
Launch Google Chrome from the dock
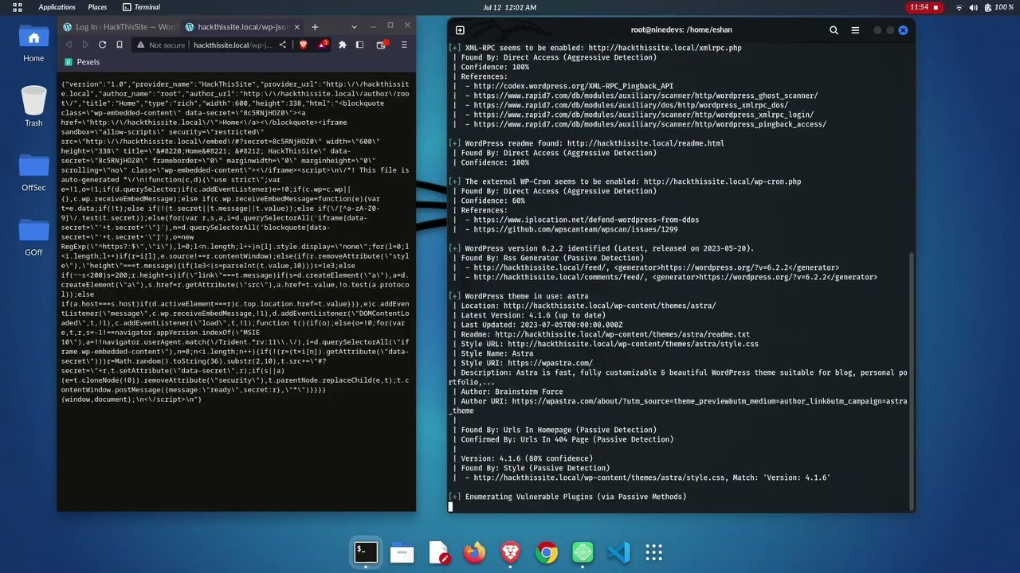click(x=547, y=552)
